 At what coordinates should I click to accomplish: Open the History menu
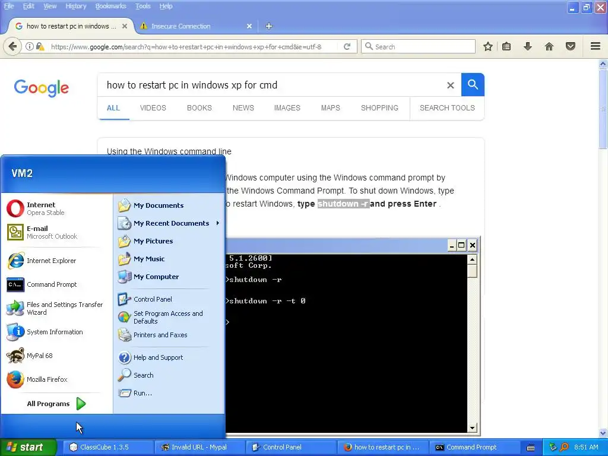tap(75, 6)
